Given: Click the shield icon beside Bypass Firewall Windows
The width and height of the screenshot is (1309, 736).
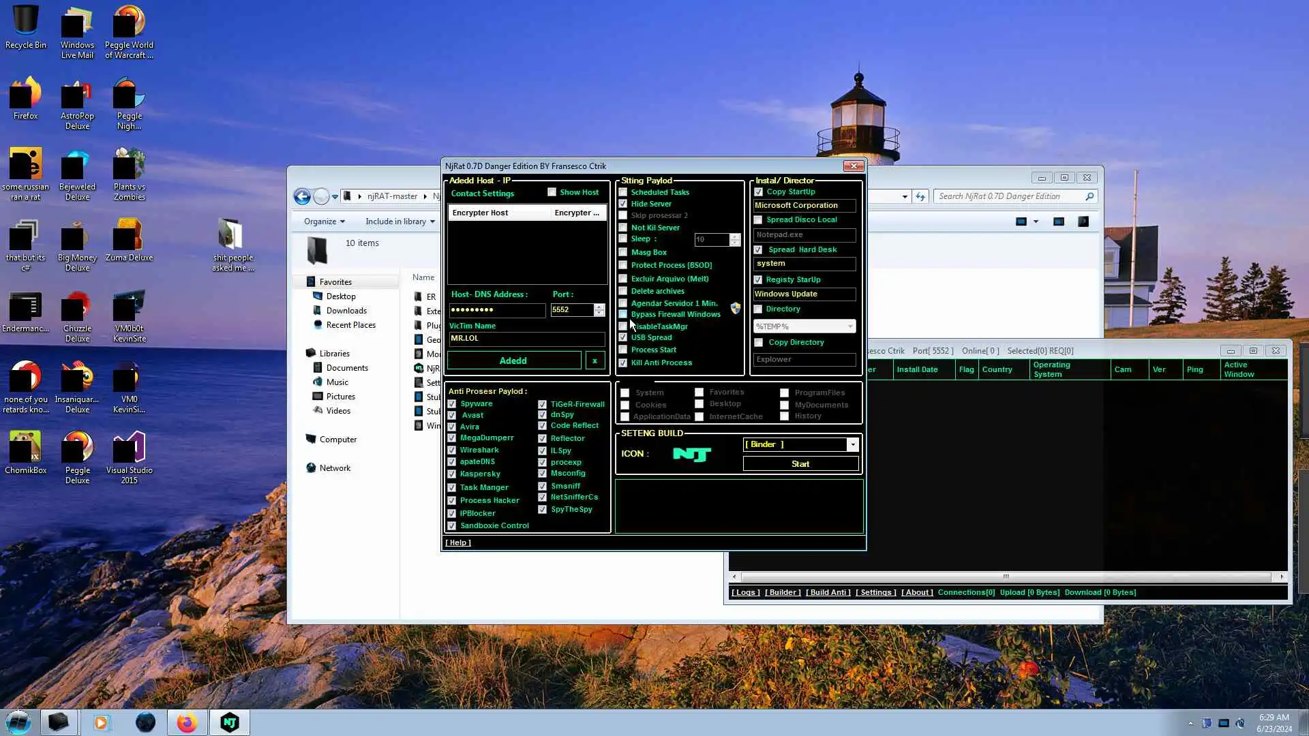Looking at the screenshot, I should coord(735,309).
